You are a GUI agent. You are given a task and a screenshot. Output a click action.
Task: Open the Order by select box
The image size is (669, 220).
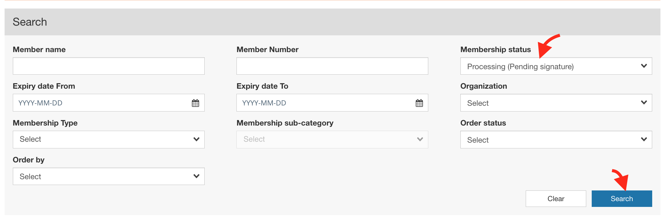click(108, 176)
